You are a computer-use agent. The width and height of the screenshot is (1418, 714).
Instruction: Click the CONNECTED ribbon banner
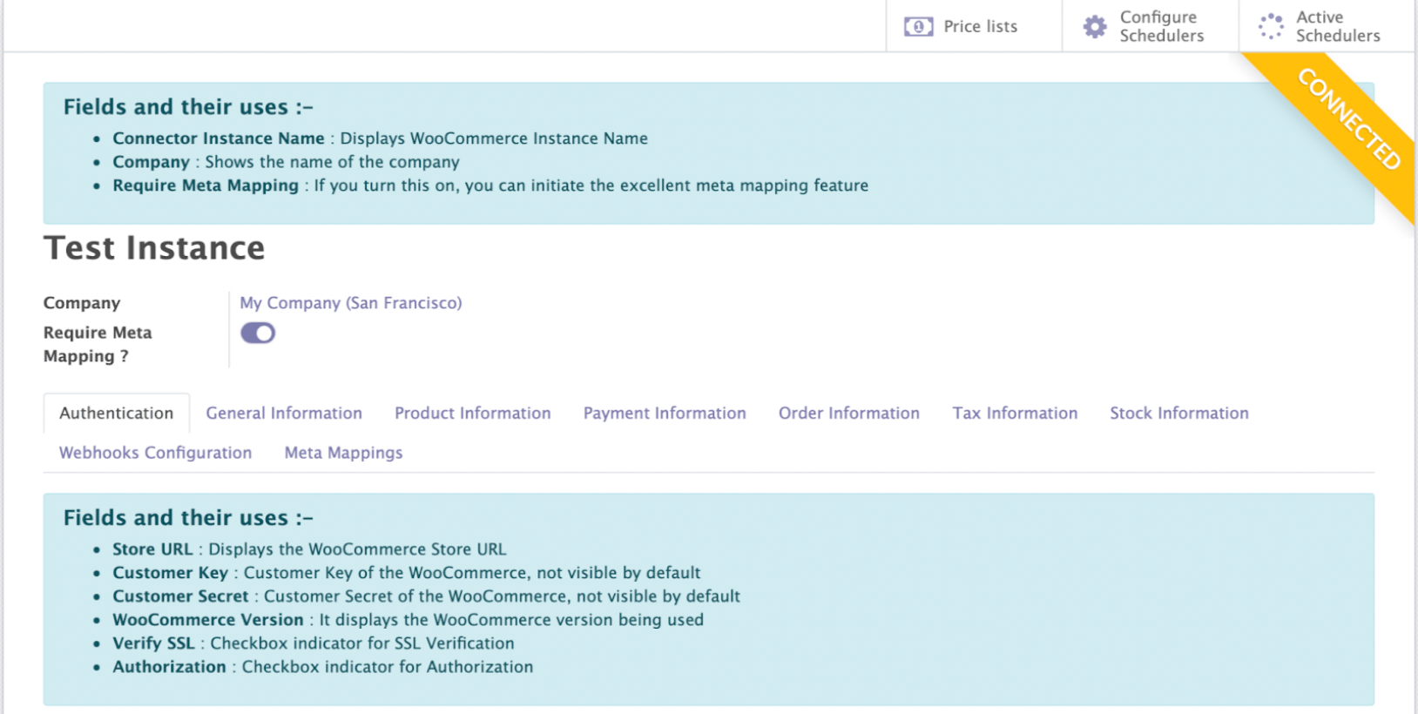tap(1348, 119)
